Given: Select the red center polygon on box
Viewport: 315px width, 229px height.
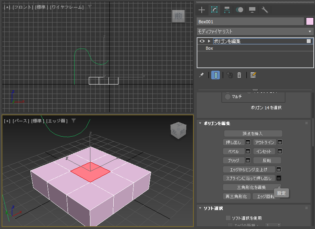Looking at the screenshot, I should point(90,173).
